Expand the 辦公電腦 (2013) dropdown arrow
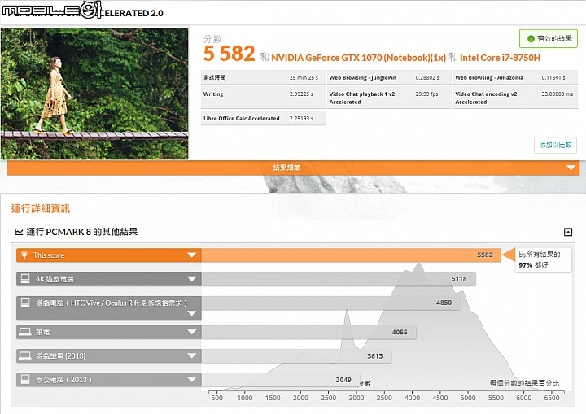 [x=192, y=379]
